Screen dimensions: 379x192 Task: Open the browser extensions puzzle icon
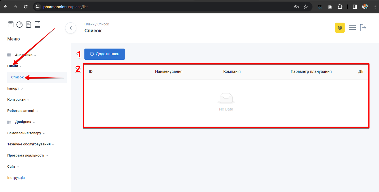340,7
